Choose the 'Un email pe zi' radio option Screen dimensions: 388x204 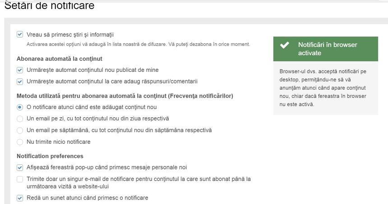[20, 119]
